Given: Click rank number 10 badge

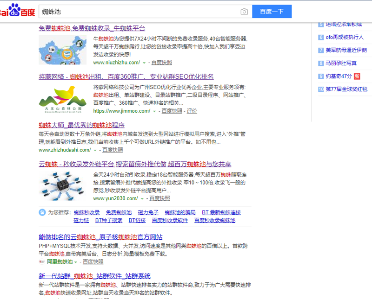Looking at the screenshot, I should click(x=321, y=89).
